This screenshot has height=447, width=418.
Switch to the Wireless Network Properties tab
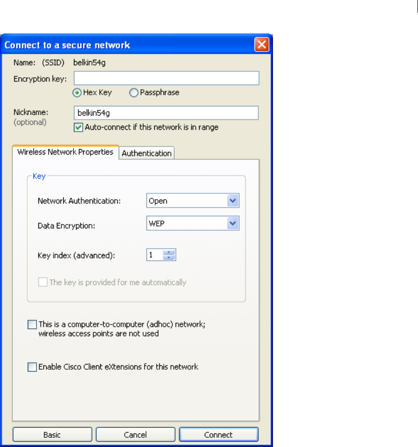(65, 152)
